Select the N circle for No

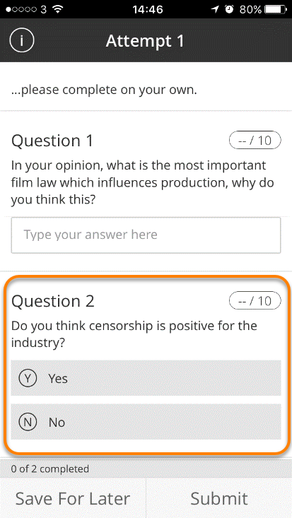pos(28,422)
